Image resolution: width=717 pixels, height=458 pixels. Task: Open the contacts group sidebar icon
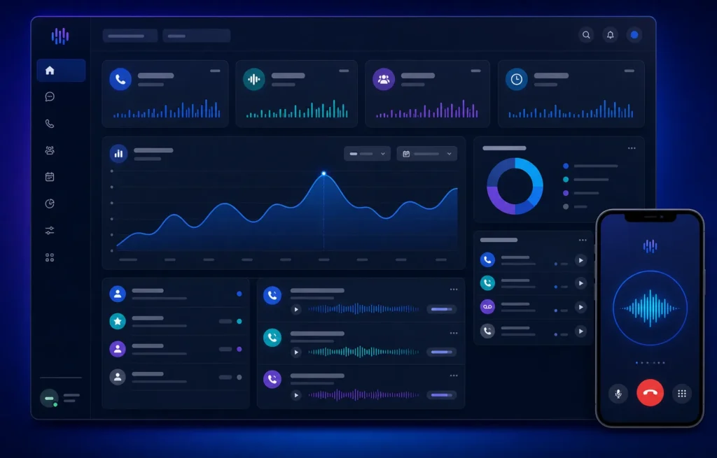click(x=50, y=150)
